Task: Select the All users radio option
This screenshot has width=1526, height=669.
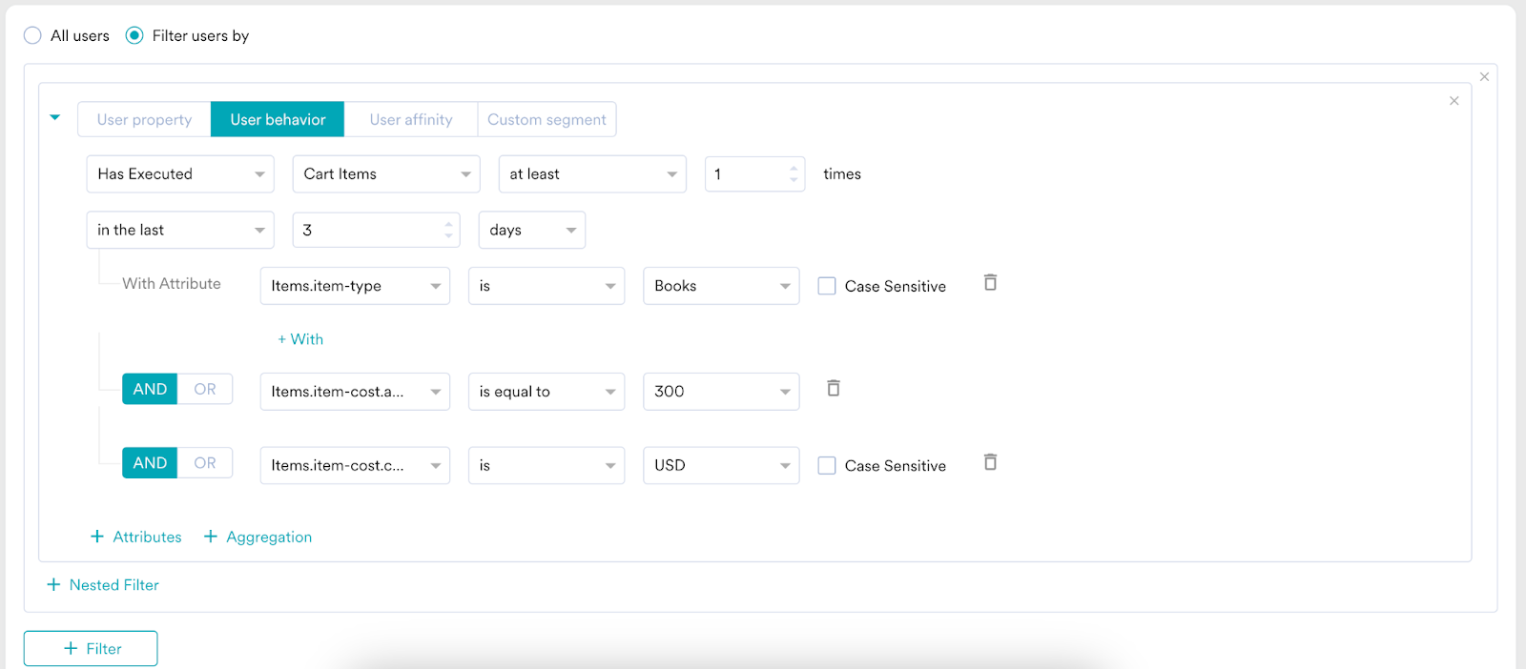Action: coord(33,36)
